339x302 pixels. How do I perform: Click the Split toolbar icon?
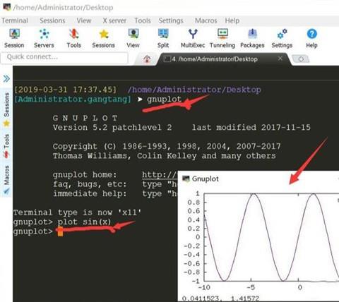pos(163,38)
